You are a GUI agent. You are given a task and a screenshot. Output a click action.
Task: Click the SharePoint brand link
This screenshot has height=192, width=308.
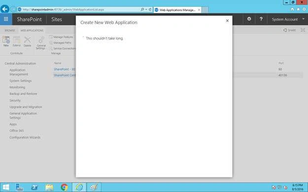pos(29,19)
